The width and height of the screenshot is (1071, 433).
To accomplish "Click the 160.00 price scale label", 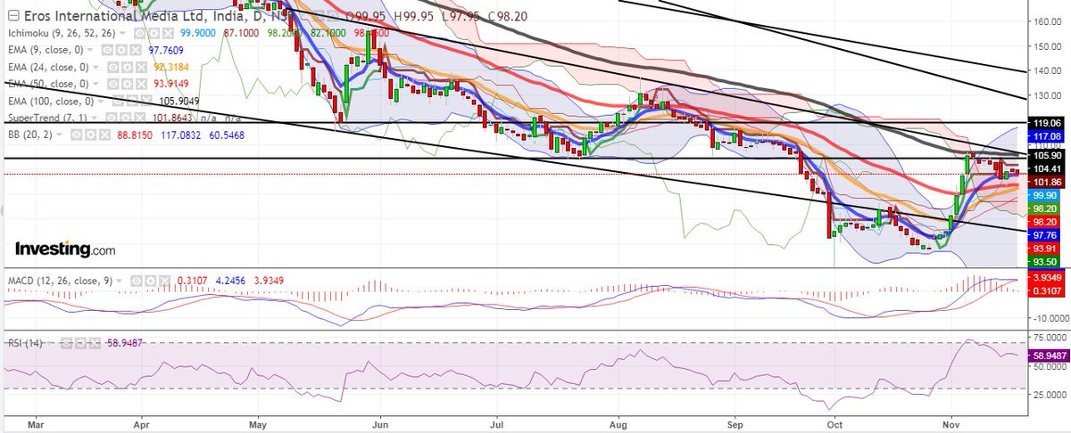I will pos(1046,20).
